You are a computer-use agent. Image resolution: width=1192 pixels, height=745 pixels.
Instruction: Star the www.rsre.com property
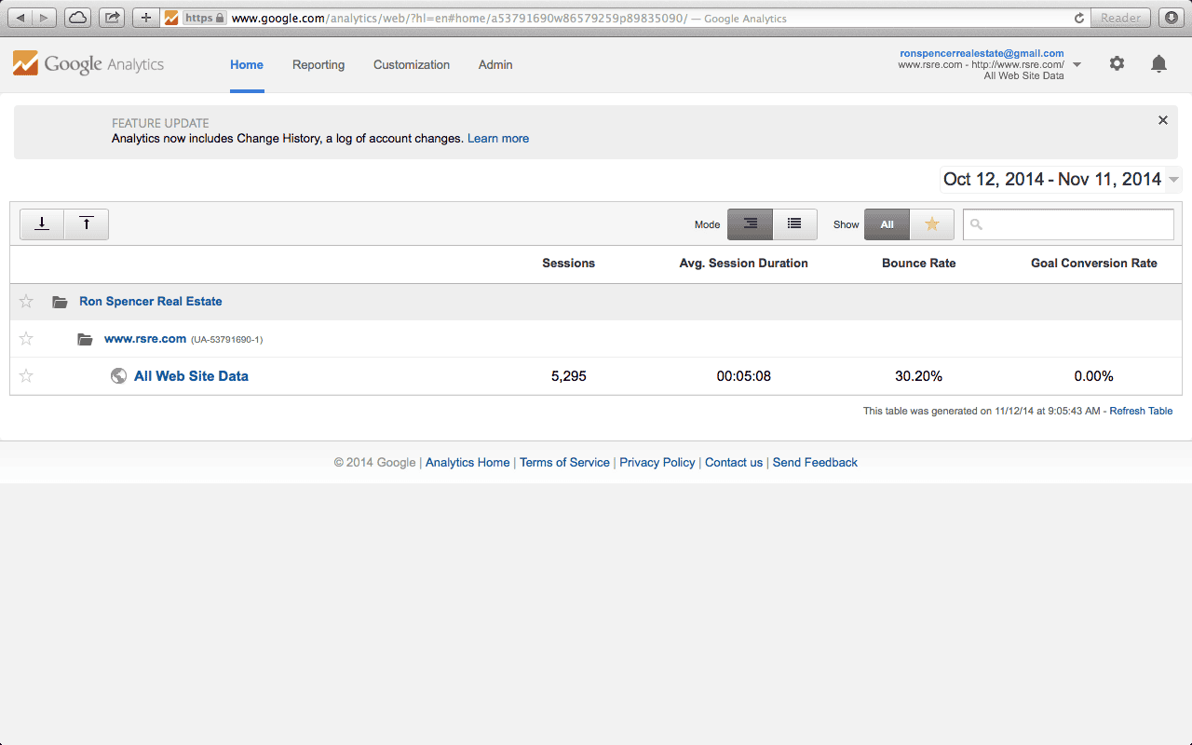click(x=26, y=339)
